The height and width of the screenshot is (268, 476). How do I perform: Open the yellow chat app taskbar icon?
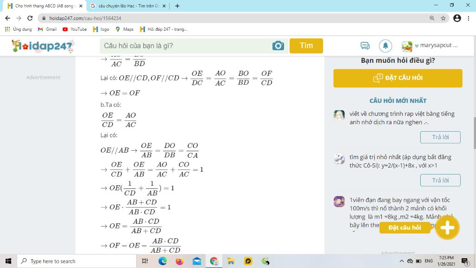248,261
